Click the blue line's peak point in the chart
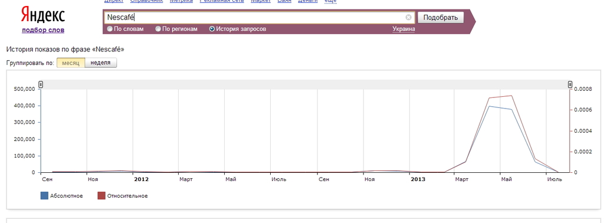This screenshot has height=223, width=604. [489, 106]
